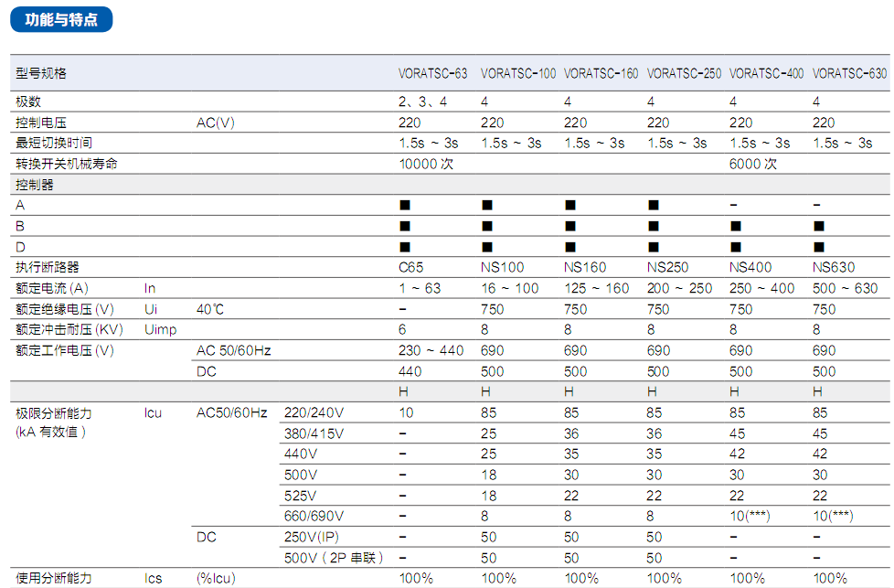Image resolution: width=894 pixels, height=588 pixels.
Task: Click the NS400 breaker model cell
Action: [x=750, y=267]
